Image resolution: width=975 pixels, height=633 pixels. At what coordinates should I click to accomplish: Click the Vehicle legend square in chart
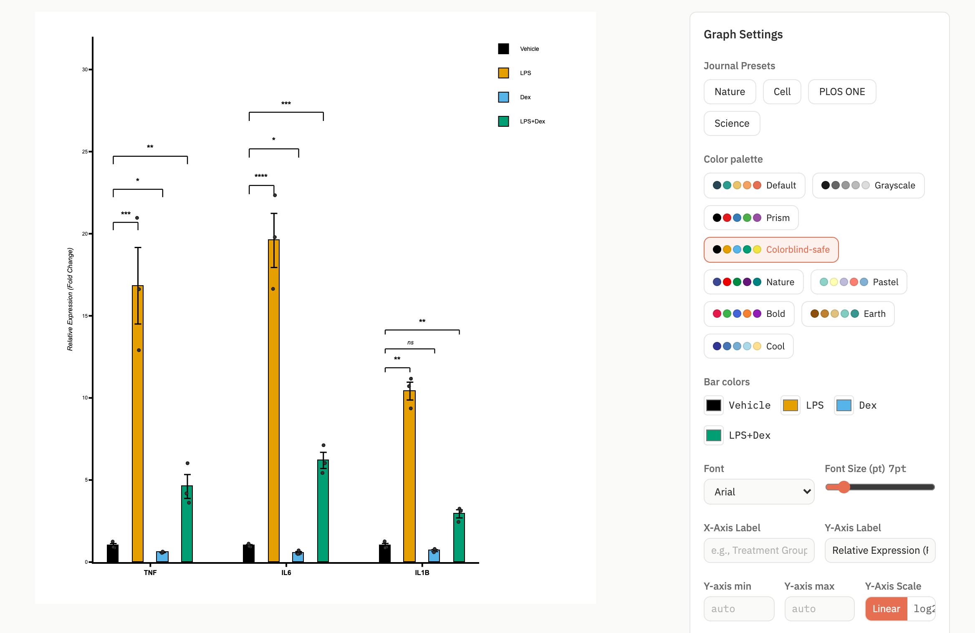[503, 49]
